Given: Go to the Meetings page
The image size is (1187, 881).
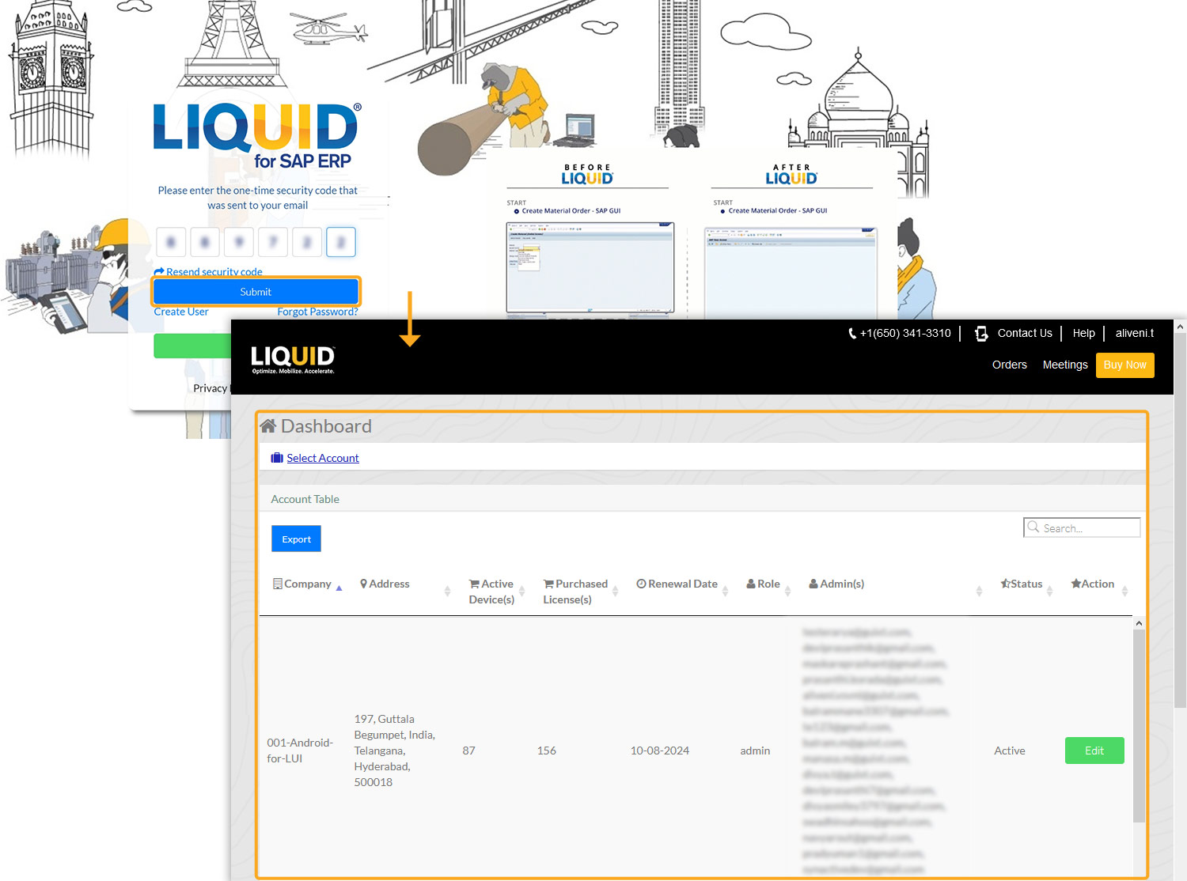Looking at the screenshot, I should coord(1065,365).
